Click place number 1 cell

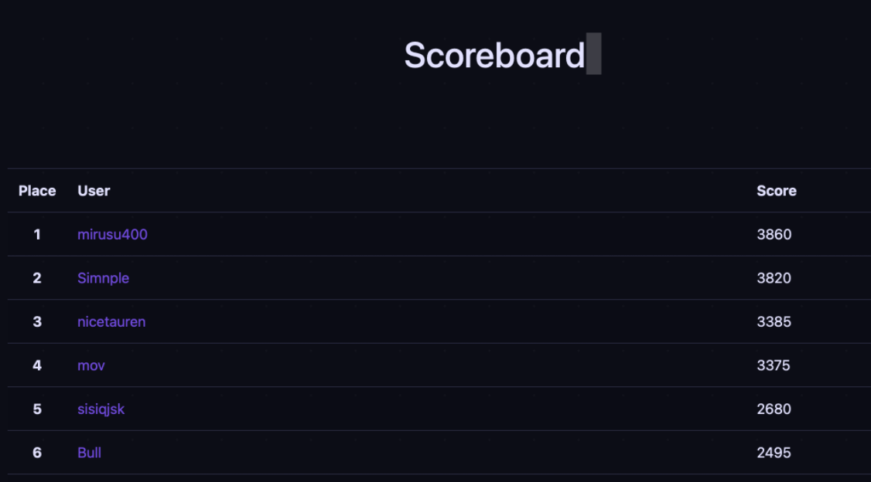point(37,235)
